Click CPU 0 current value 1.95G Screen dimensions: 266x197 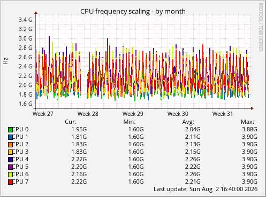click(79, 129)
